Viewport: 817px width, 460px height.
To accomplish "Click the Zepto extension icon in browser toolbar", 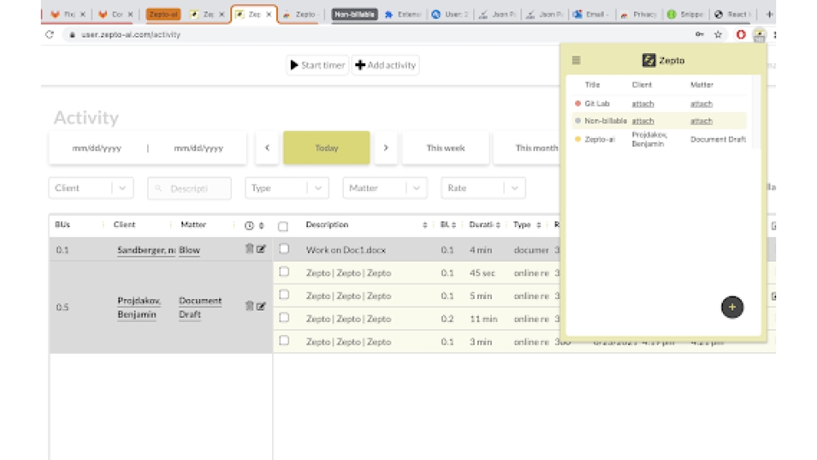I will pyautogui.click(x=759, y=34).
